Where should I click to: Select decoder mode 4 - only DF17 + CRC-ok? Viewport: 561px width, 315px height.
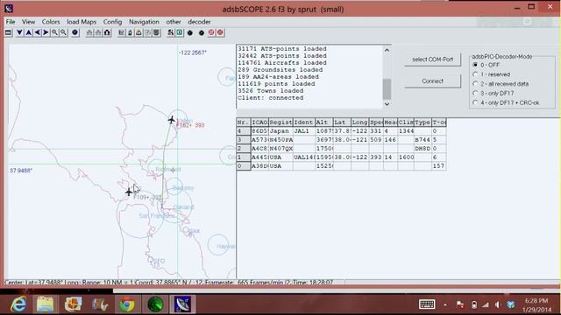click(475, 103)
